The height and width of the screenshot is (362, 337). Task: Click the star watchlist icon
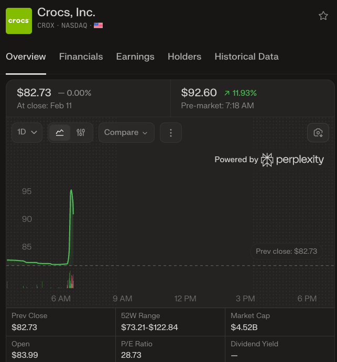click(323, 16)
